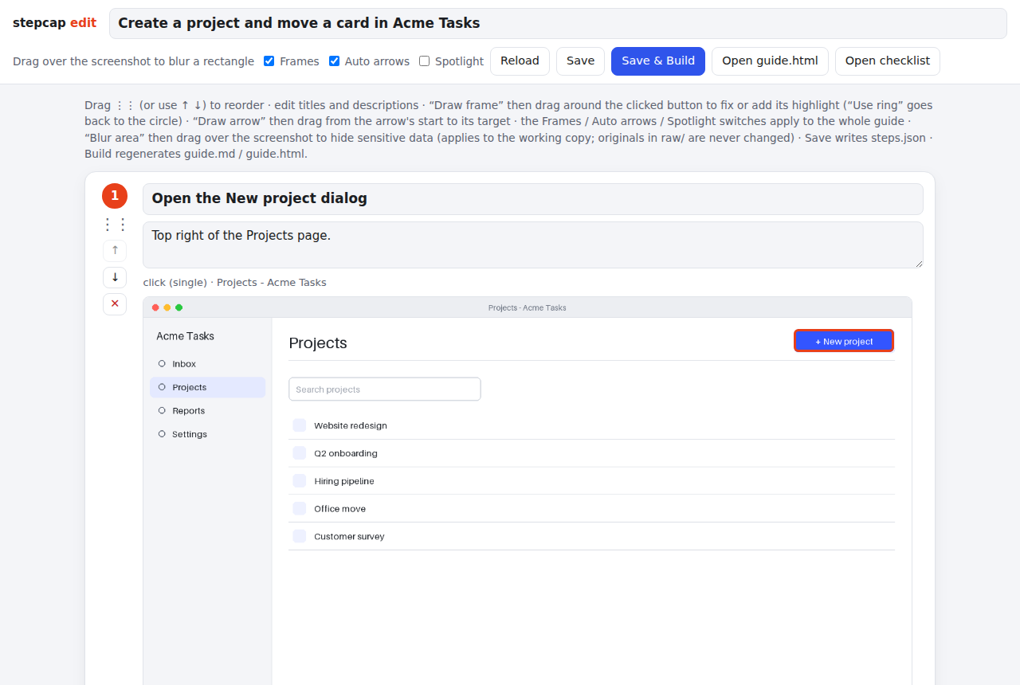Edit the step title "Open the New project dialog"
The height and width of the screenshot is (685, 1020).
click(x=533, y=199)
